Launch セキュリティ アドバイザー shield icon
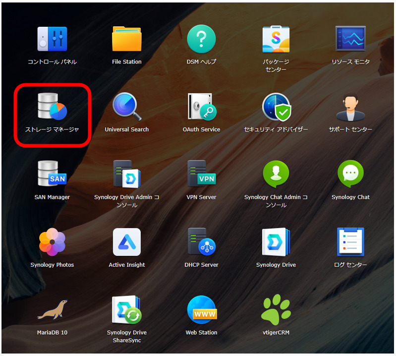This screenshot has height=356, width=396. click(x=276, y=107)
